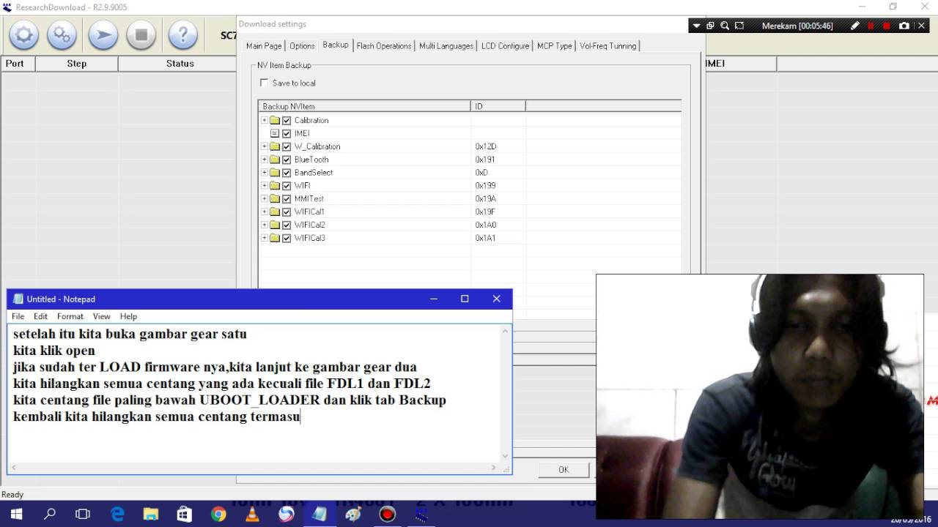Screen dimensions: 938x527
Task: Open Notepad Help menu
Action: click(x=128, y=316)
